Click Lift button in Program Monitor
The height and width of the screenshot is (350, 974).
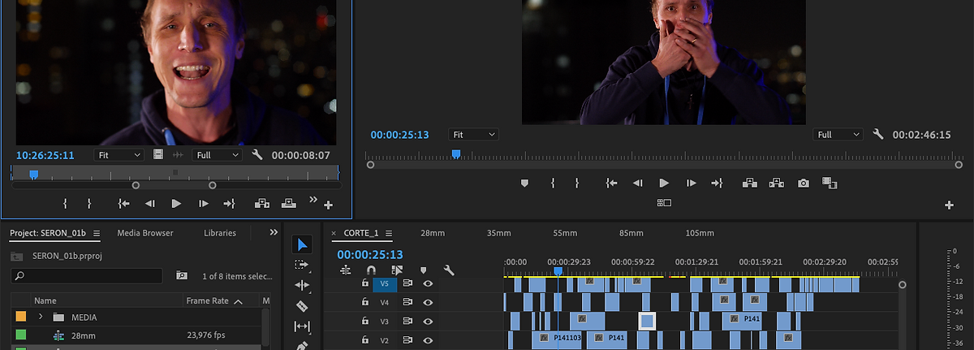tap(750, 184)
